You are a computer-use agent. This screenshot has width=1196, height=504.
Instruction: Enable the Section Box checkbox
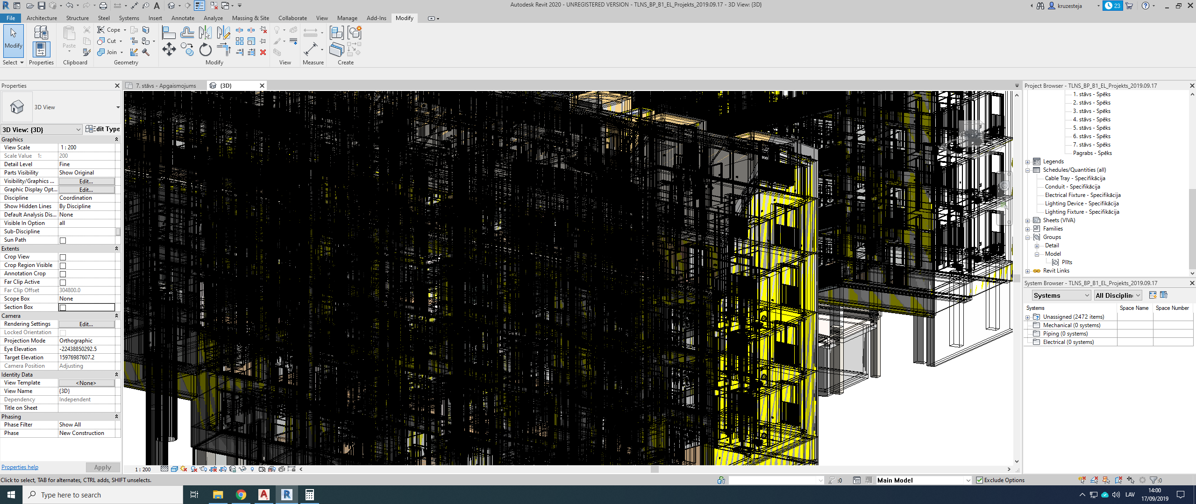(63, 307)
